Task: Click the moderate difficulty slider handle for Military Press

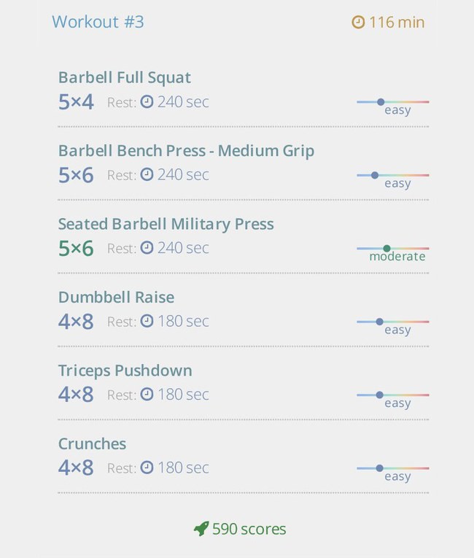Action: 386,249
